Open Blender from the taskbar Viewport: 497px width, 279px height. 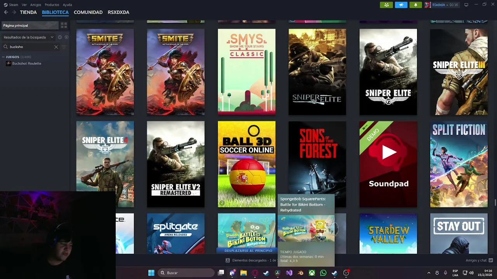[301, 273]
